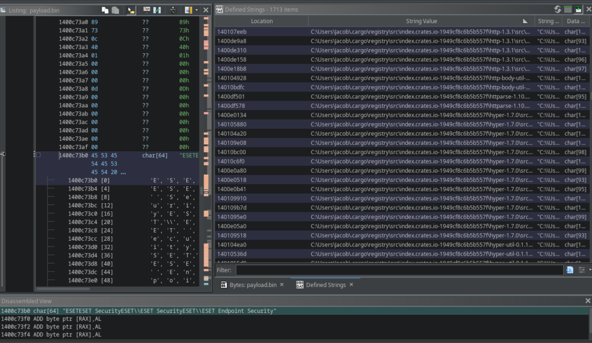Click the make selection icon in Defined Strings
Image resolution: width=592 pixels, height=343 pixels.
click(568, 9)
